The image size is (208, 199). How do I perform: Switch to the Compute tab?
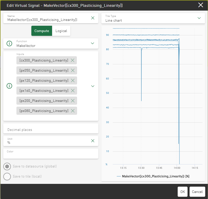pyautogui.click(x=42, y=31)
